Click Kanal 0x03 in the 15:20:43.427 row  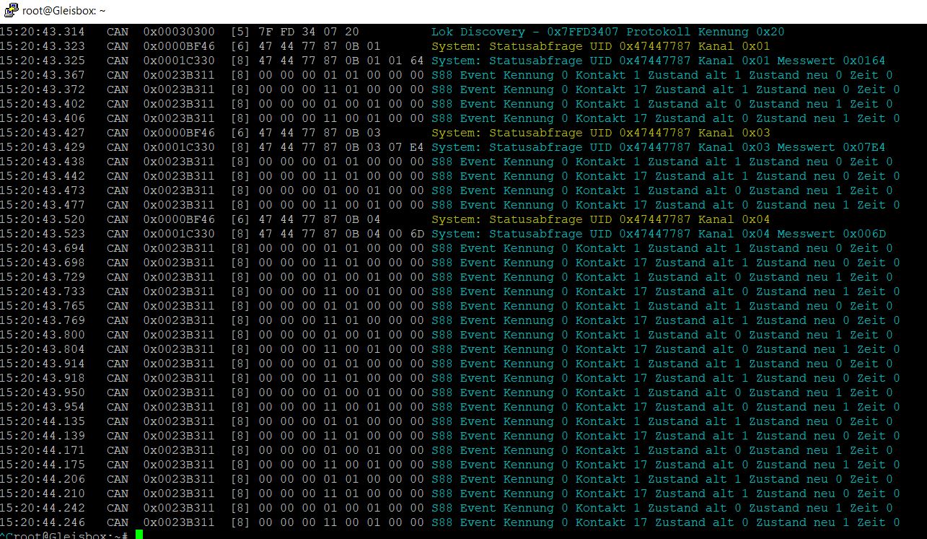(734, 133)
